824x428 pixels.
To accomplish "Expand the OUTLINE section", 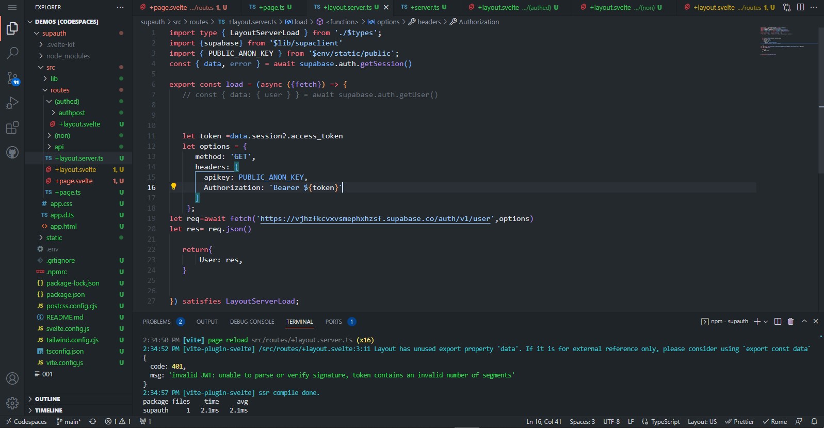I will point(78,399).
